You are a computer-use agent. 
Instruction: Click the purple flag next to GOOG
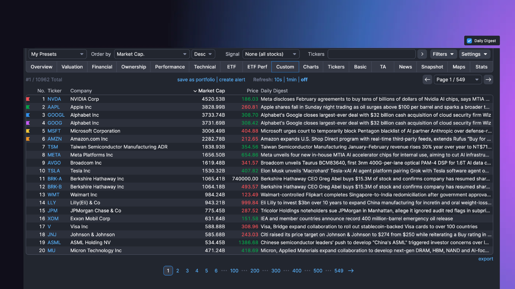(28, 123)
